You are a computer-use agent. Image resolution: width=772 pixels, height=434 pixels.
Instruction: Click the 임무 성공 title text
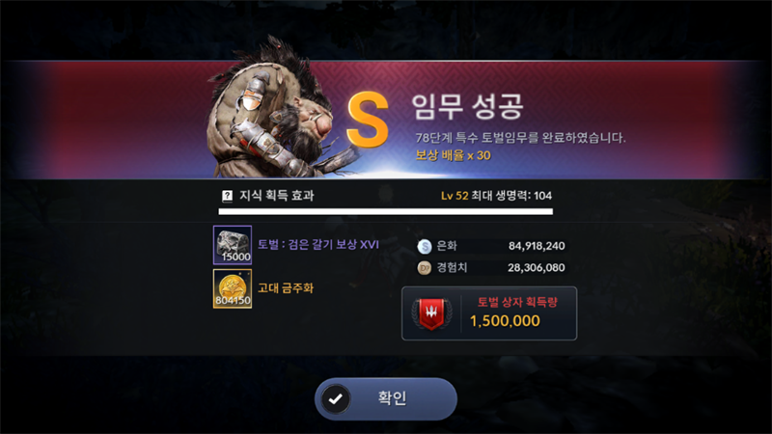pyautogui.click(x=467, y=106)
